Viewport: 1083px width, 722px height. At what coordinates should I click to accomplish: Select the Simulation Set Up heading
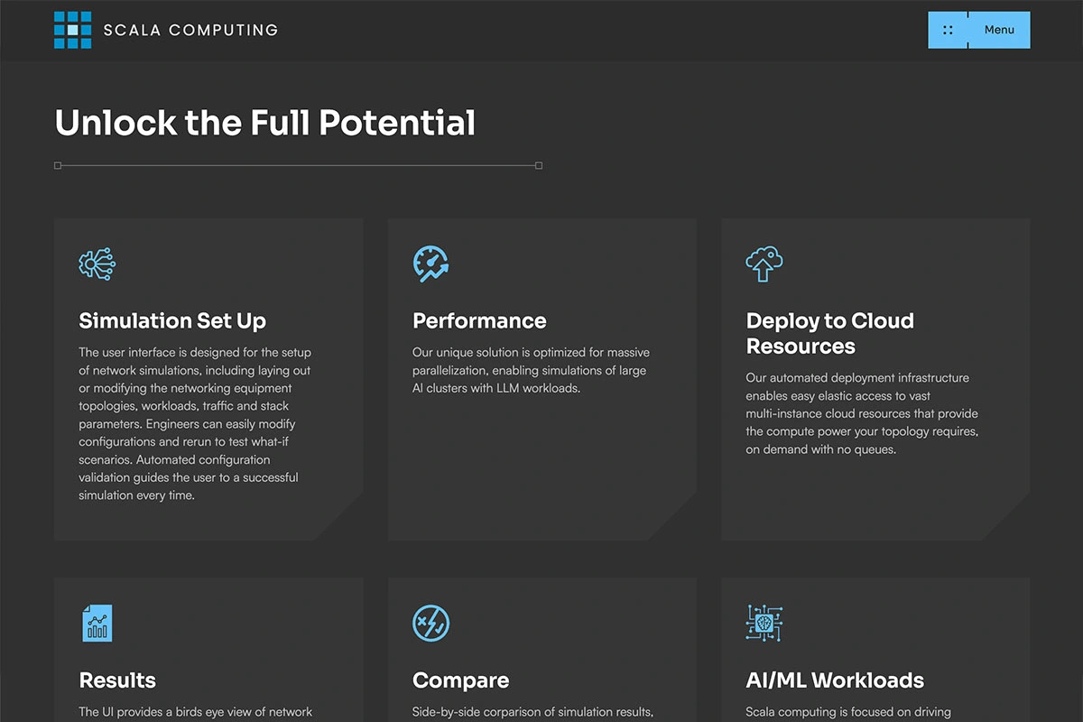click(x=172, y=321)
